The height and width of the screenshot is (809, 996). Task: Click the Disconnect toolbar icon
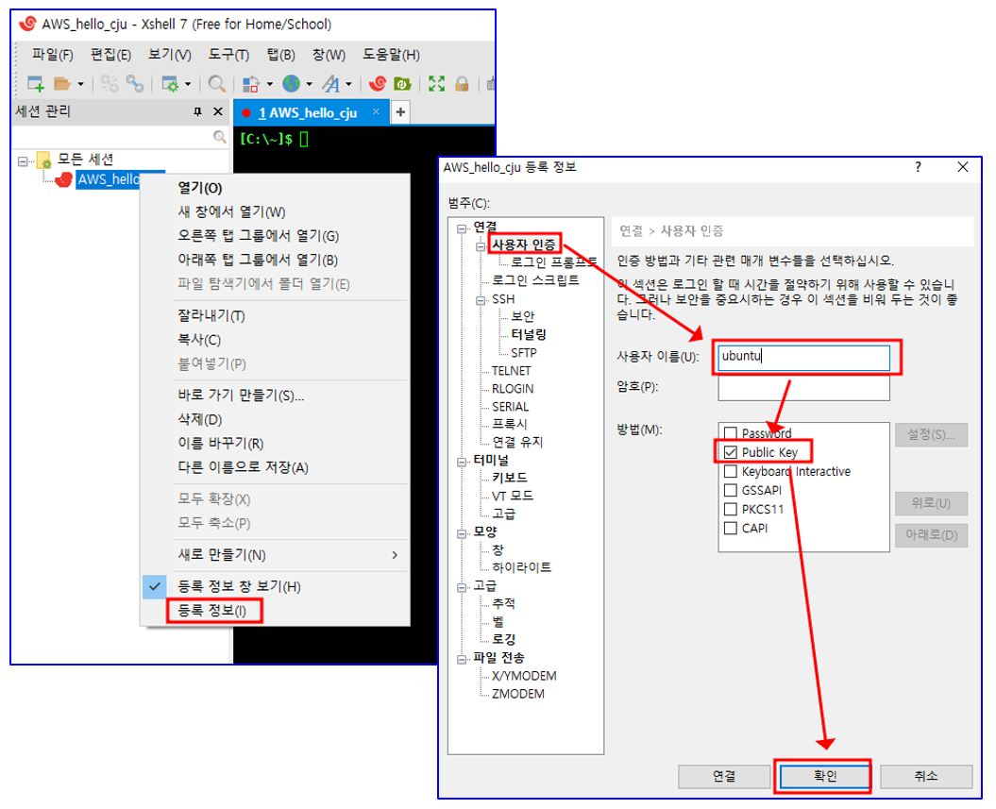[110, 83]
